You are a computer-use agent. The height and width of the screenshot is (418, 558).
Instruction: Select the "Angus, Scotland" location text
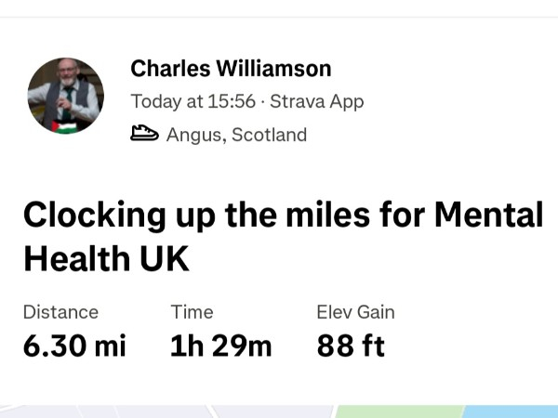[x=236, y=135]
